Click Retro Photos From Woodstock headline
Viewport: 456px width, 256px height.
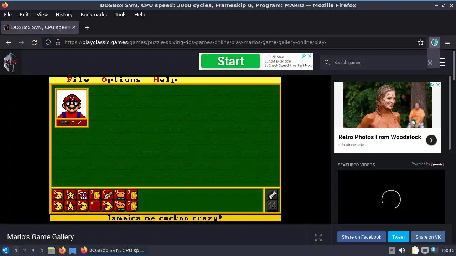tap(380, 137)
